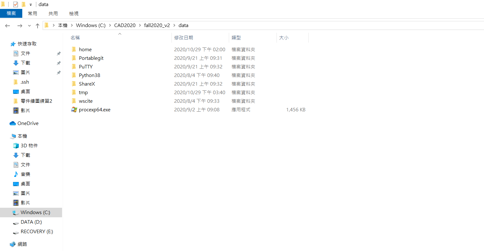The width and height of the screenshot is (484, 251).
Task: Expand chevron after CAD2020 in breadcrumb
Action: tap(140, 25)
